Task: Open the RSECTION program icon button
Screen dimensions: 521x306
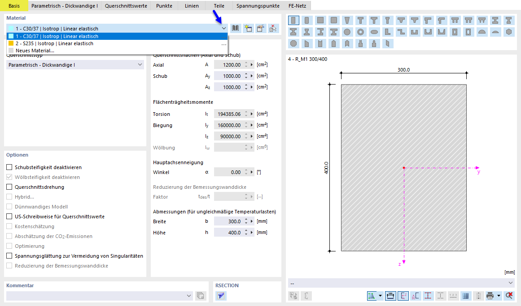Action: click(x=221, y=295)
